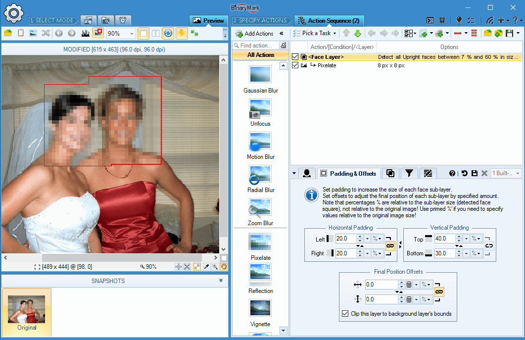This screenshot has height=340, width=525.
Task: Open the Action Sequence (2) tab
Action: click(329, 21)
